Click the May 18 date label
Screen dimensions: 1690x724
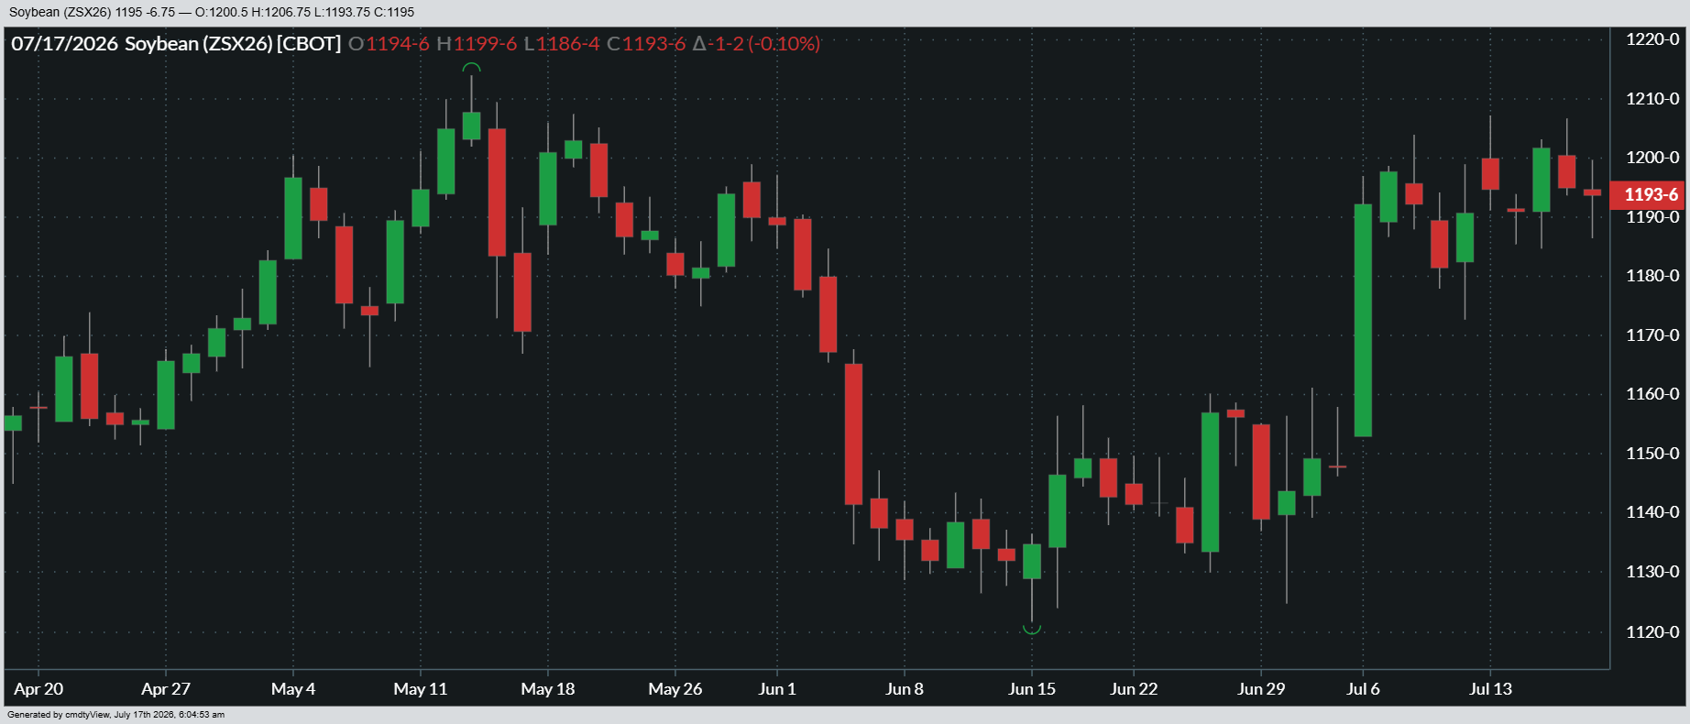coord(548,689)
